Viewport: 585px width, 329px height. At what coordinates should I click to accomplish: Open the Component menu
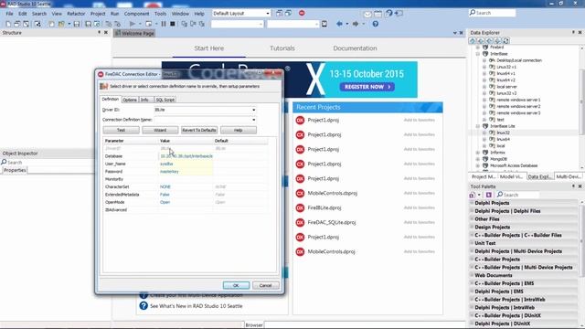coord(136,14)
